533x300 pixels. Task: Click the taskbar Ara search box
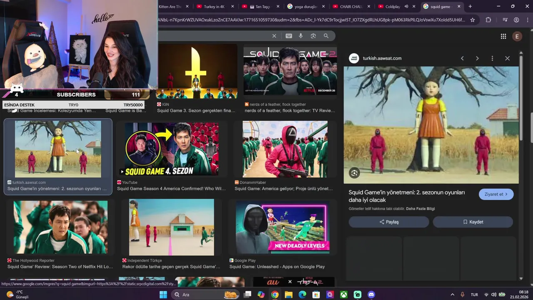click(x=205, y=295)
